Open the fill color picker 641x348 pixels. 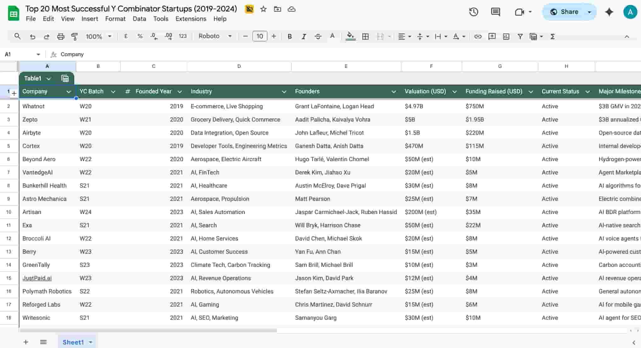click(350, 36)
